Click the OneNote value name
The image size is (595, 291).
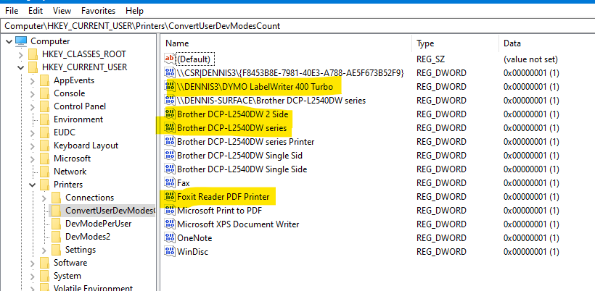(x=194, y=237)
